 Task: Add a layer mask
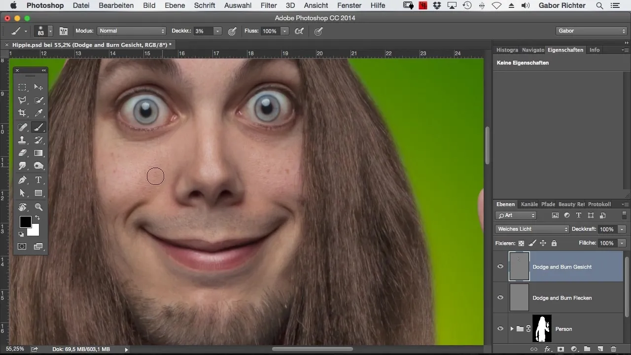561,349
